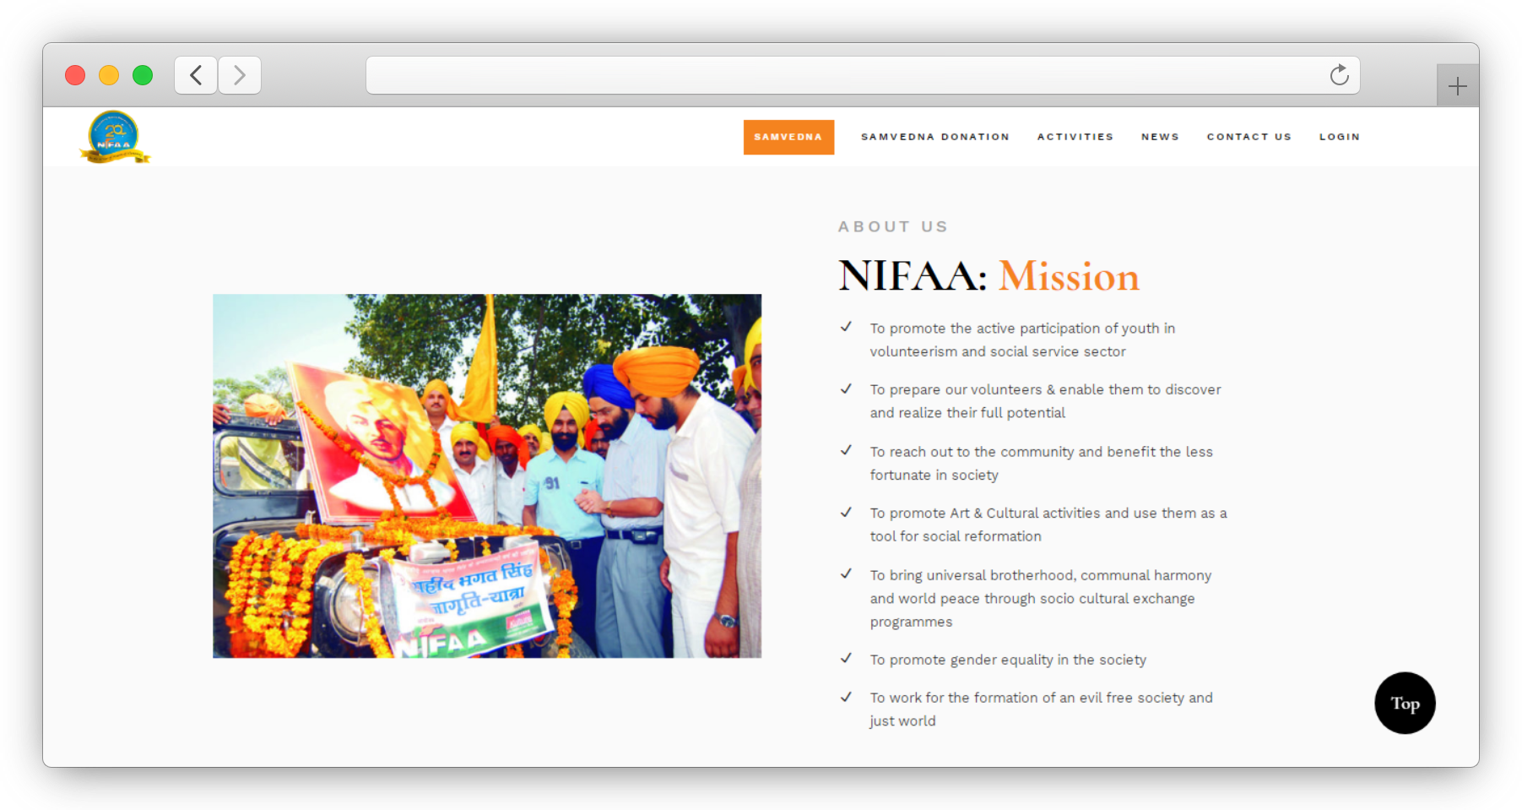
Task: Click the NIFAA logo in header
Action: [114, 137]
